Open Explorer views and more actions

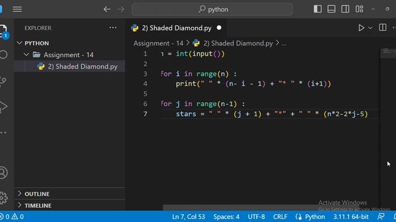(113, 28)
